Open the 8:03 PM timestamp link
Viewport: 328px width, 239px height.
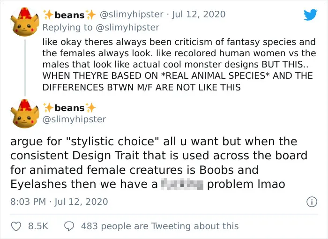click(x=28, y=202)
